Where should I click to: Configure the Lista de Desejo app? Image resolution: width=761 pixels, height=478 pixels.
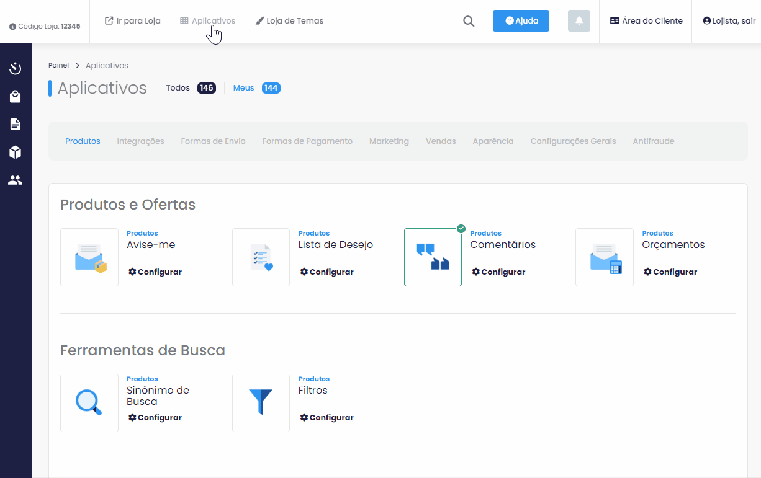tap(326, 272)
